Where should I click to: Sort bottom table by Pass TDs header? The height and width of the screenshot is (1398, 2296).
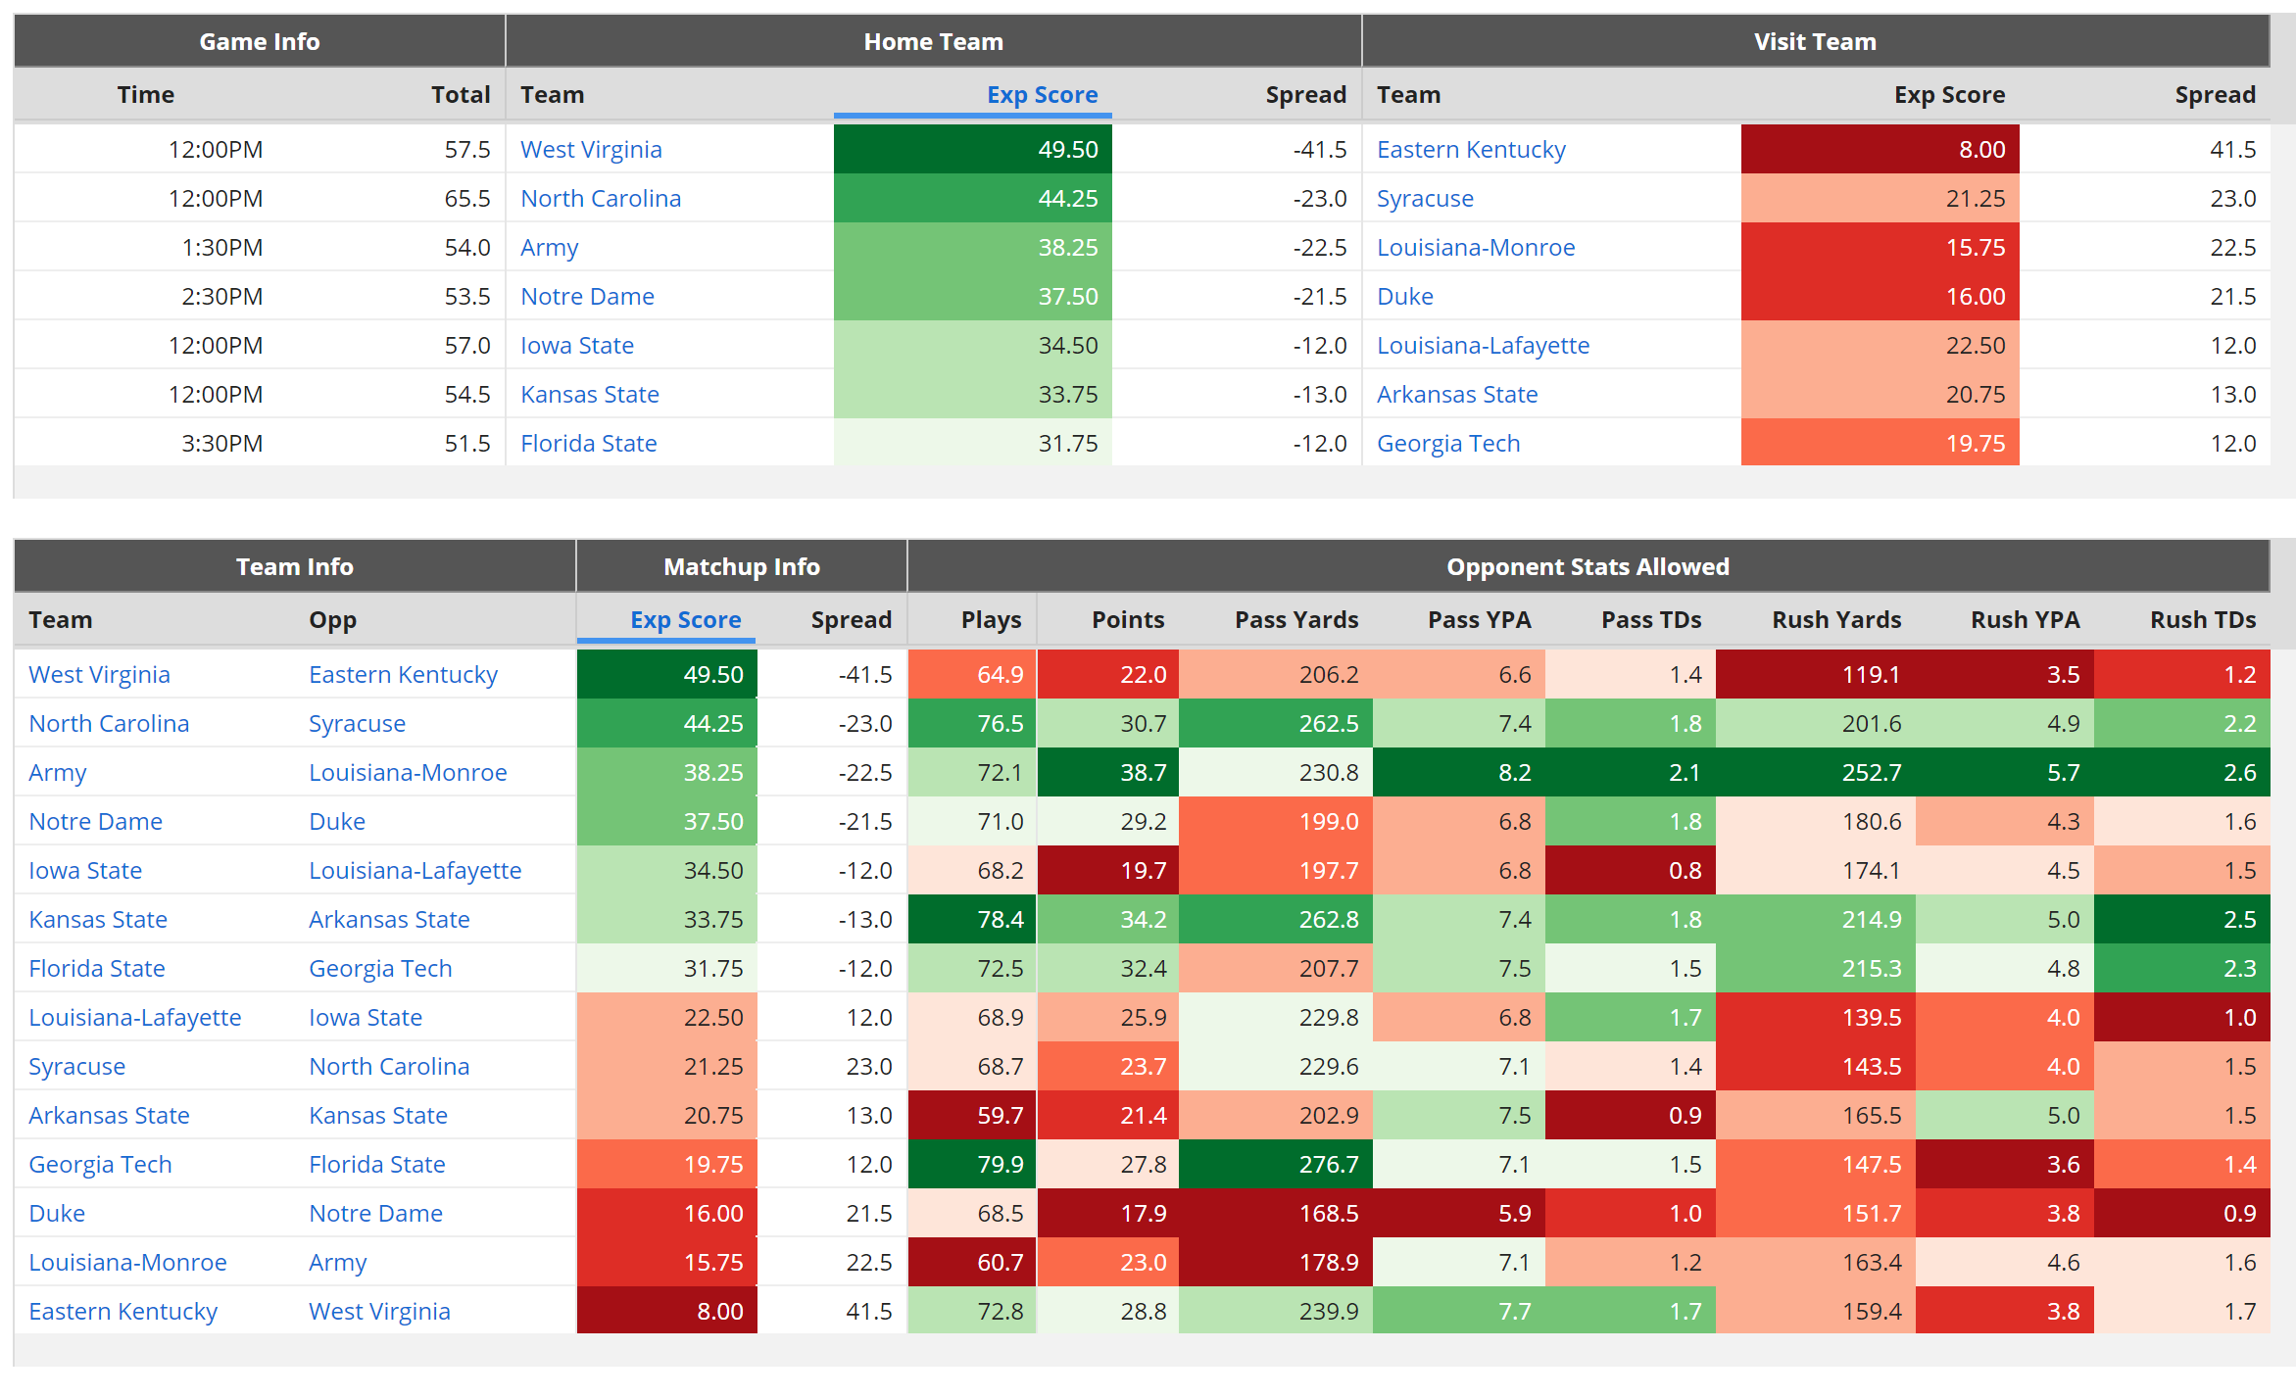click(1651, 620)
